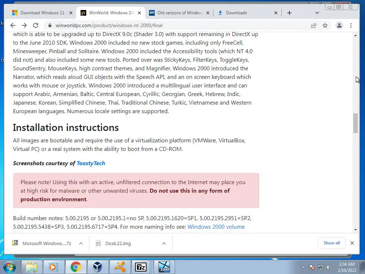365x274 pixels.
Task: Open the Windows Start menu
Action: (x=10, y=267)
